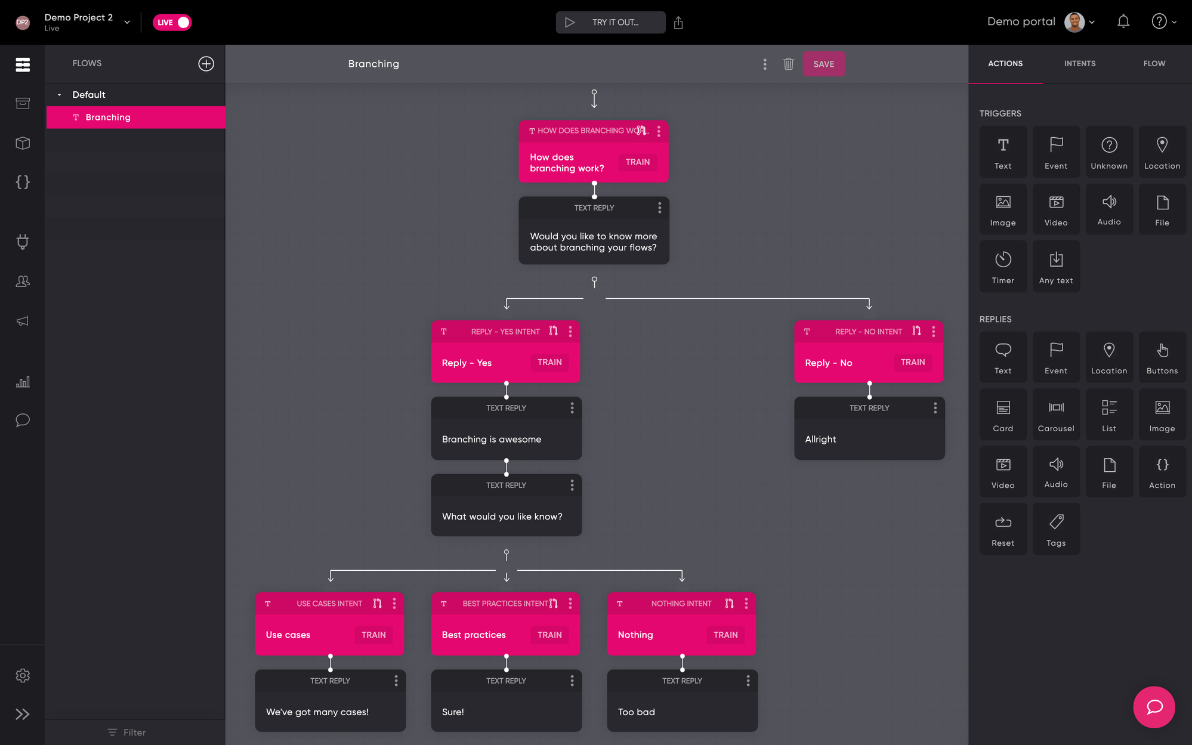Select the Carousel reply action
This screenshot has height=745, width=1192.
[1055, 415]
